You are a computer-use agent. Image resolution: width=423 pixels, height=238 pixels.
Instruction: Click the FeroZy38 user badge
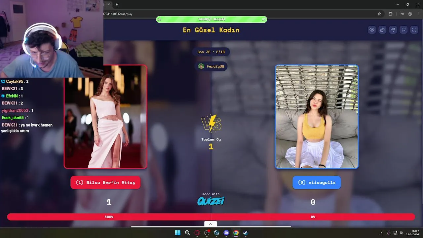point(211,66)
